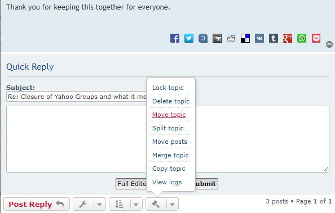Choose Lock topic from moderator menu
Image resolution: width=335 pixels, height=213 pixels.
(168, 88)
